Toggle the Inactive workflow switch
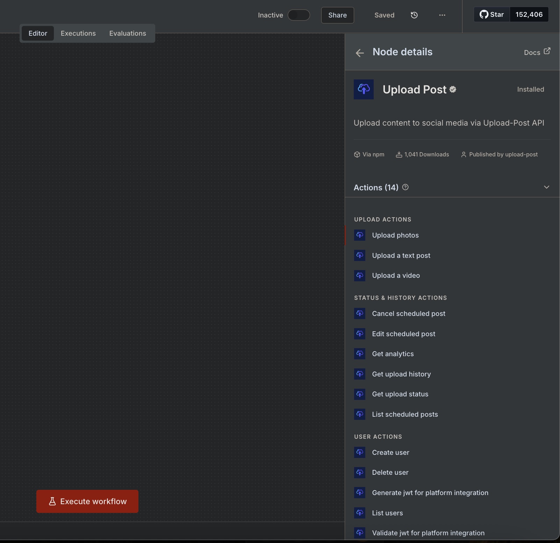560x543 pixels. pyautogui.click(x=299, y=15)
